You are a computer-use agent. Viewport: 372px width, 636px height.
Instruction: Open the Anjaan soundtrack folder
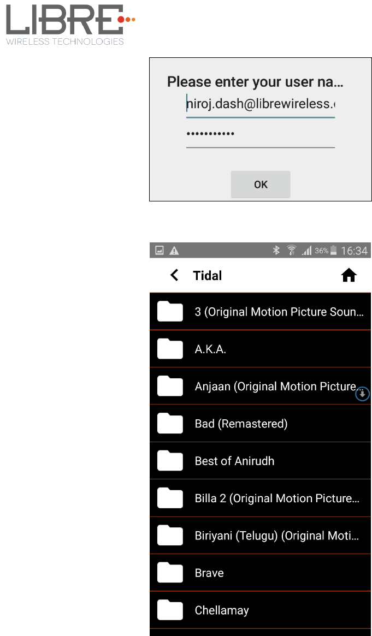pos(260,387)
